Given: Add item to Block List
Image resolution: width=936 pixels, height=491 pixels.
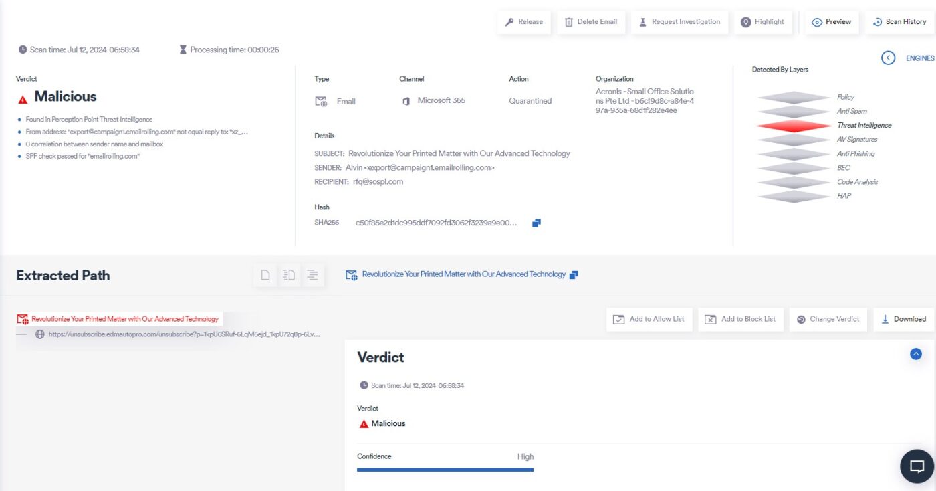Looking at the screenshot, I should pos(741,319).
